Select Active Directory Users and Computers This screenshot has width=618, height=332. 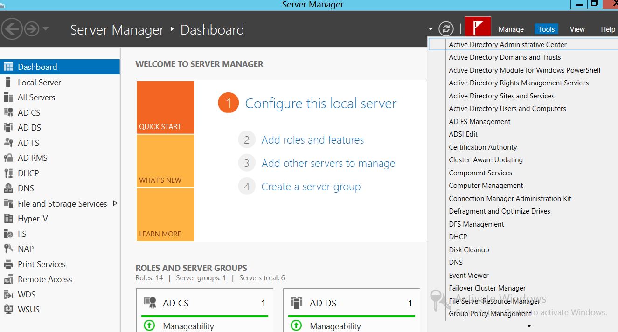[507, 109]
